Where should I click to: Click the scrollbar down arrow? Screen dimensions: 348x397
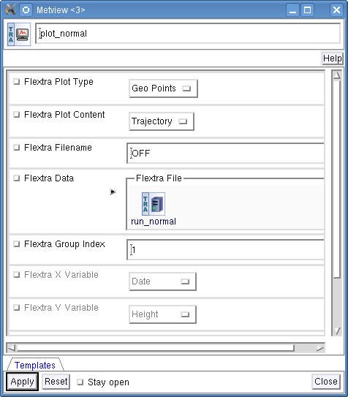point(337,330)
